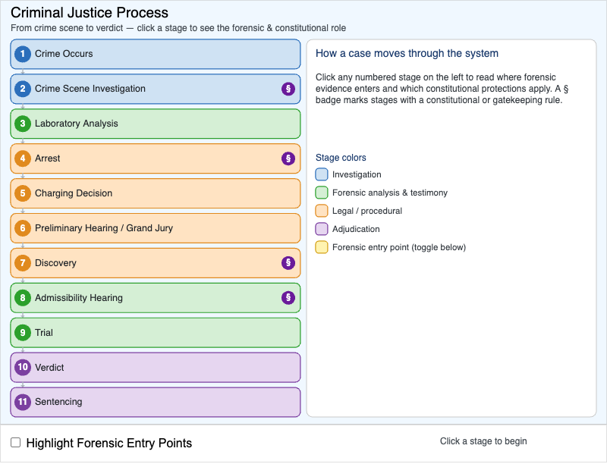Click the blue Investigation legend swatch
The width and height of the screenshot is (607, 464).
pos(321,174)
